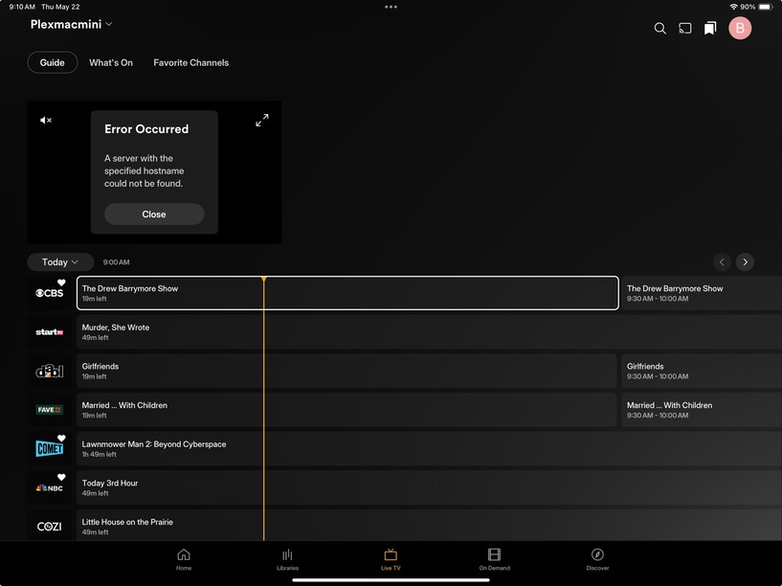Open the watchlist bookmark icon
The width and height of the screenshot is (782, 586).
pyautogui.click(x=710, y=29)
